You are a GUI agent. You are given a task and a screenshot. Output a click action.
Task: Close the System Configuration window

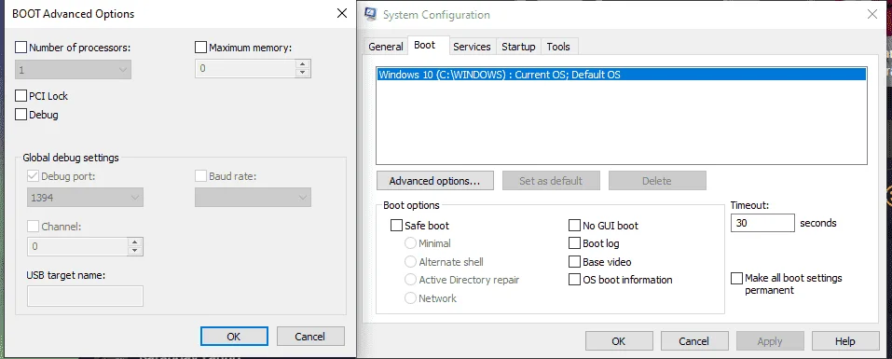[x=872, y=14]
